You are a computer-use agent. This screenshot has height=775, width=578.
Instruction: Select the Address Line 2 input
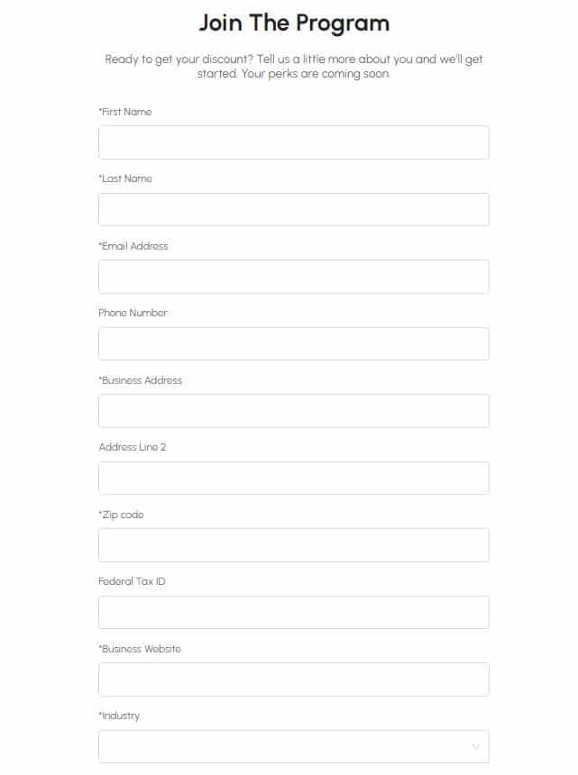coord(294,478)
